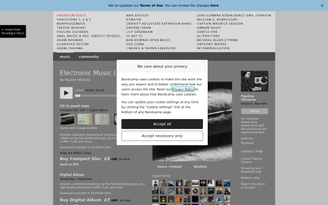Open Streaming and Download help
This screenshot has width=328, height=205.
tap(251, 170)
